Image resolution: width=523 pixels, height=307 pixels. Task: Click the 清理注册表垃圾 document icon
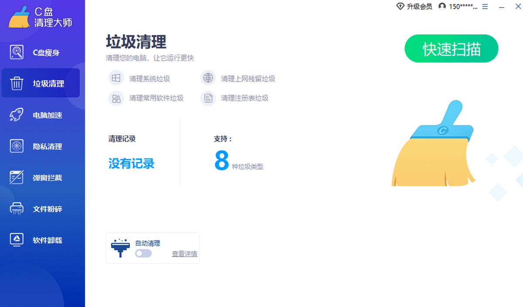pos(208,98)
